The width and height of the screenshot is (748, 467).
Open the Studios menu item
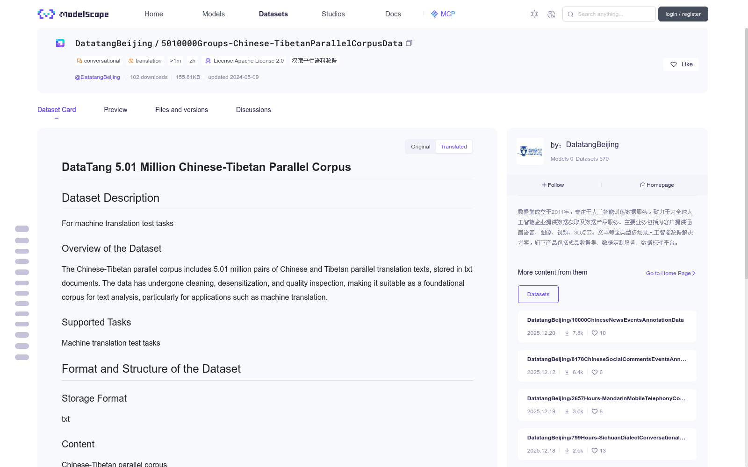coord(333,14)
